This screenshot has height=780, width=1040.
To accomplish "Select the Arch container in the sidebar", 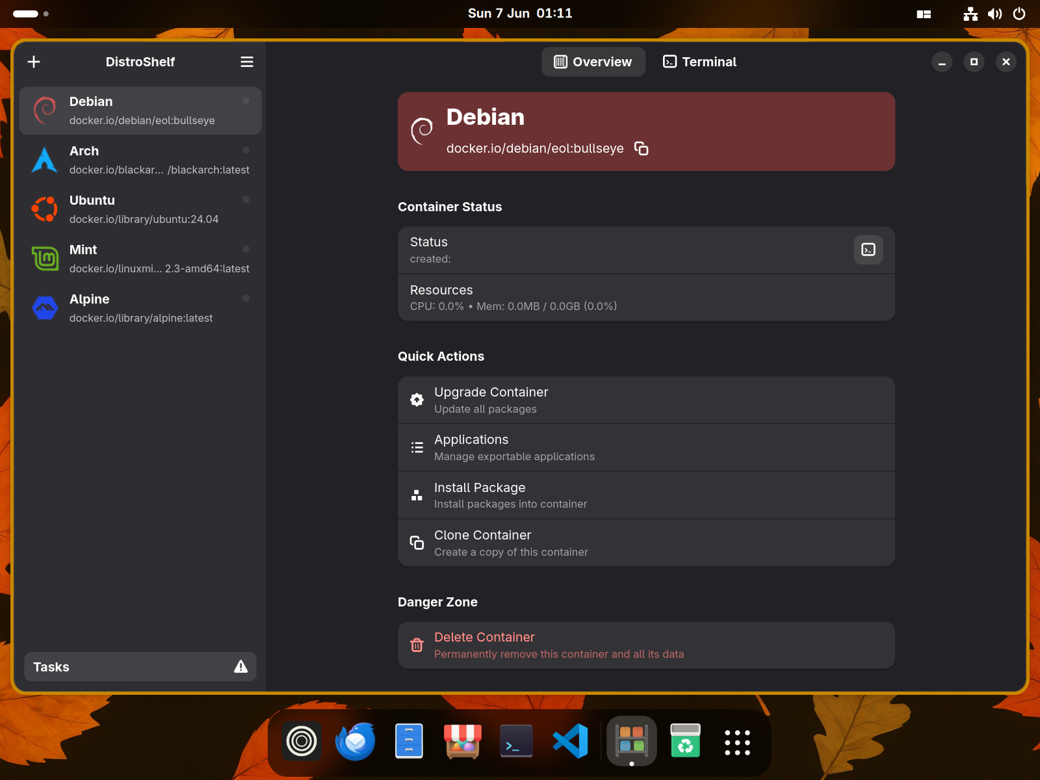I will pos(140,160).
